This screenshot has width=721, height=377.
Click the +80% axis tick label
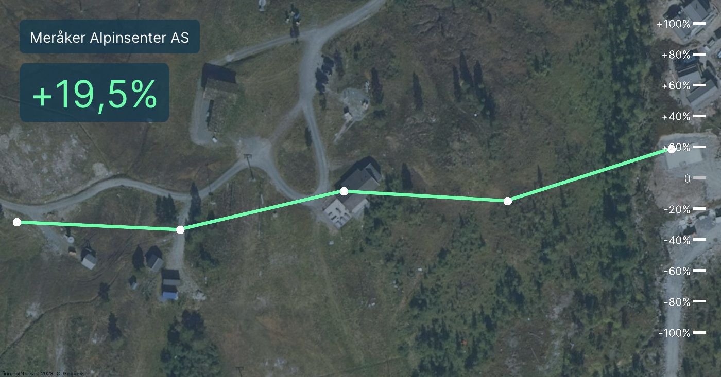coord(676,55)
